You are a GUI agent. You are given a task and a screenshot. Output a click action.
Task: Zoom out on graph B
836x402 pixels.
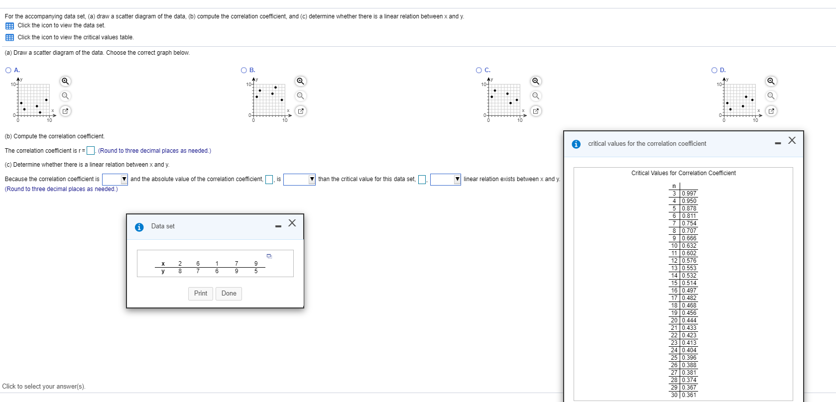(300, 96)
